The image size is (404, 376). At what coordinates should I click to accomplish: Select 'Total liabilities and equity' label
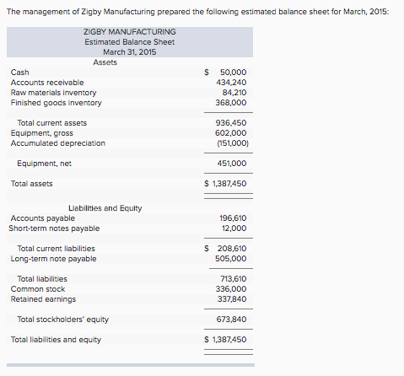(56, 340)
